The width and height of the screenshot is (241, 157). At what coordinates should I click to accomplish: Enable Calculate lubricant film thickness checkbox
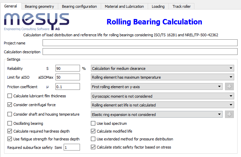tap(10, 96)
